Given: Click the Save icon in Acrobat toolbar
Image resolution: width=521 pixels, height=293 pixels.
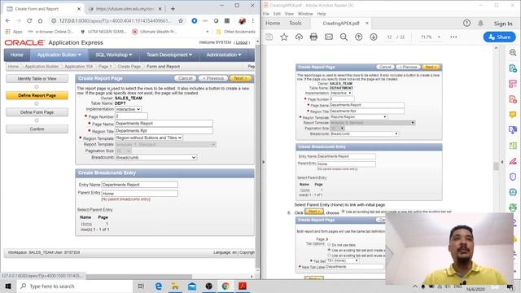Looking at the screenshot, I should [x=269, y=37].
